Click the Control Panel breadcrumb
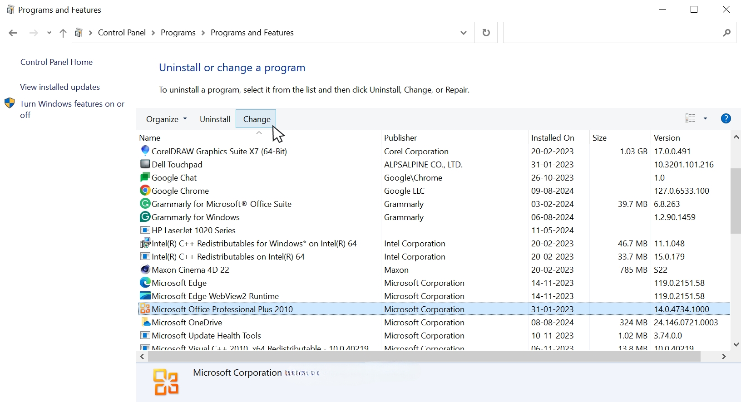Viewport: 741px width, 402px height. 122,33
